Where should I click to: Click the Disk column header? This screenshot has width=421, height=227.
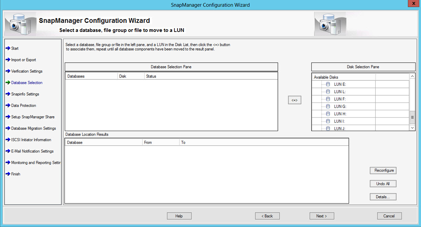click(131, 76)
